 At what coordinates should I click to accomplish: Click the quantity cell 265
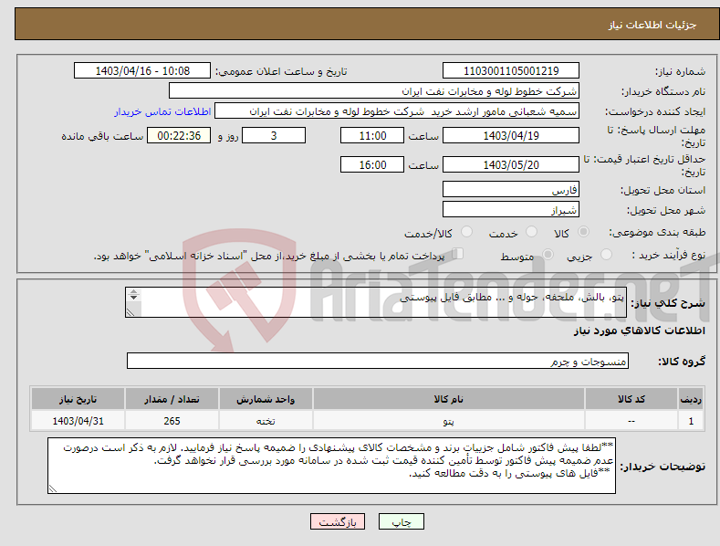click(x=172, y=421)
